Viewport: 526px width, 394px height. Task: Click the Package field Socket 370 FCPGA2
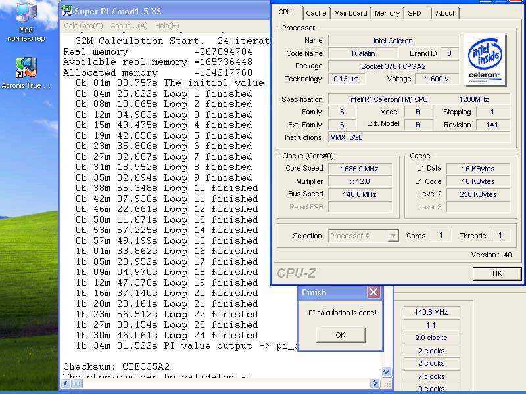point(393,66)
